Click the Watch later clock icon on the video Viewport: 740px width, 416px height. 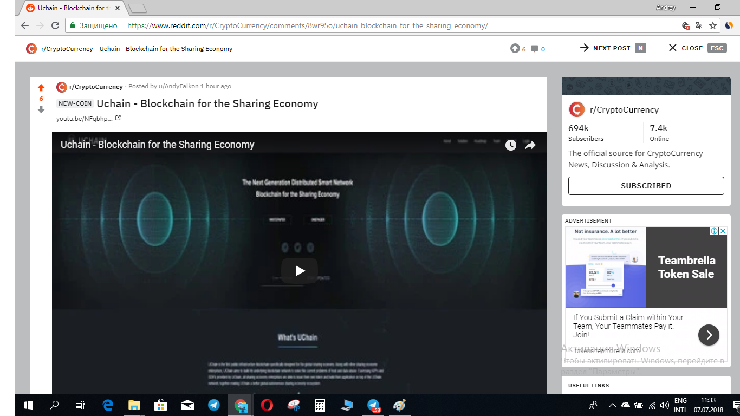511,145
